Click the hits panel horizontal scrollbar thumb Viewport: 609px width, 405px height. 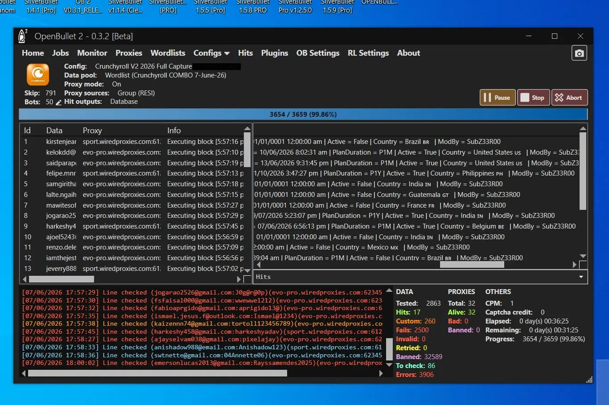point(472,265)
